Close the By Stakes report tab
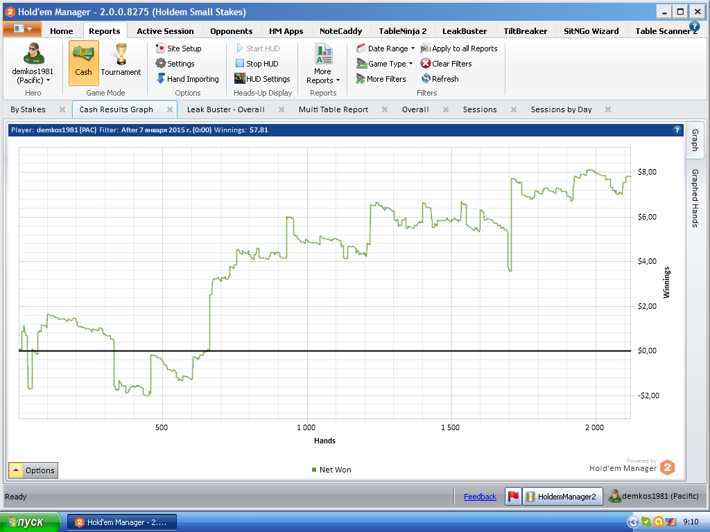Image resolution: width=710 pixels, height=532 pixels. (62, 109)
